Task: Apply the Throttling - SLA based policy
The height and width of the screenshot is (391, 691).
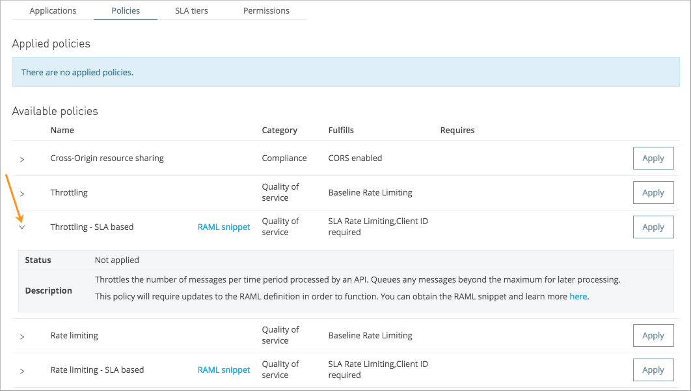Action: 653,227
